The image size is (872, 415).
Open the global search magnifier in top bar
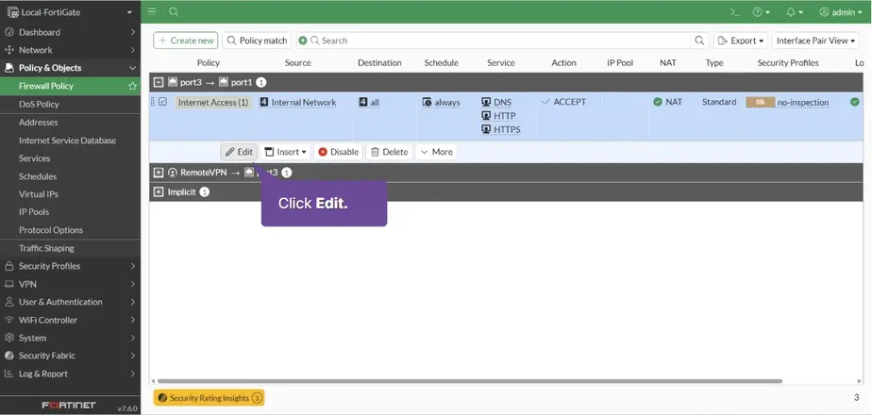coord(174,11)
